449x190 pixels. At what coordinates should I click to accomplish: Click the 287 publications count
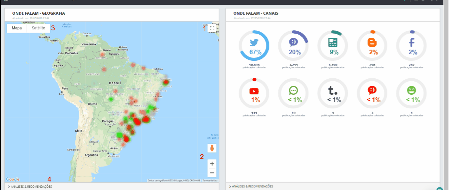(x=411, y=65)
